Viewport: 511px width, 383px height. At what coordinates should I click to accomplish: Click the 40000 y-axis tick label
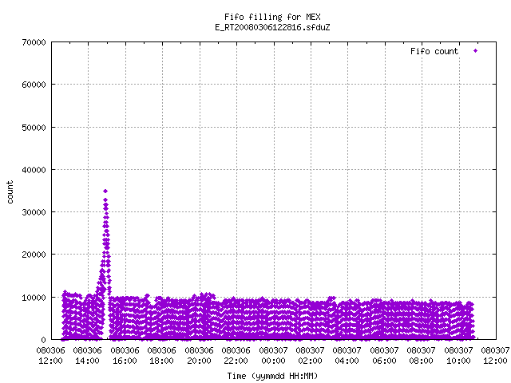pos(34,170)
